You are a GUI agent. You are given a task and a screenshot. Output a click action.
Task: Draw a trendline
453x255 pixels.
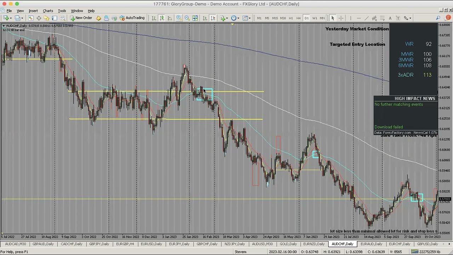point(367,18)
